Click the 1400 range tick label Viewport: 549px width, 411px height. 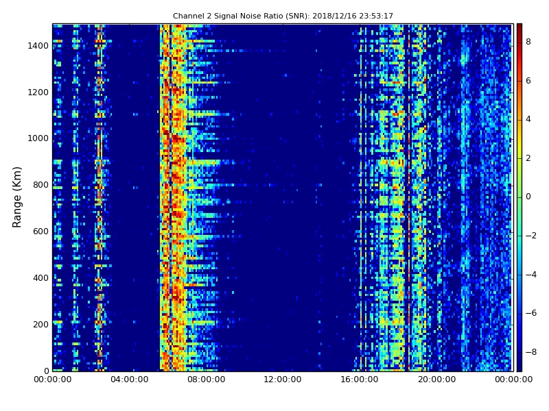[x=38, y=46]
